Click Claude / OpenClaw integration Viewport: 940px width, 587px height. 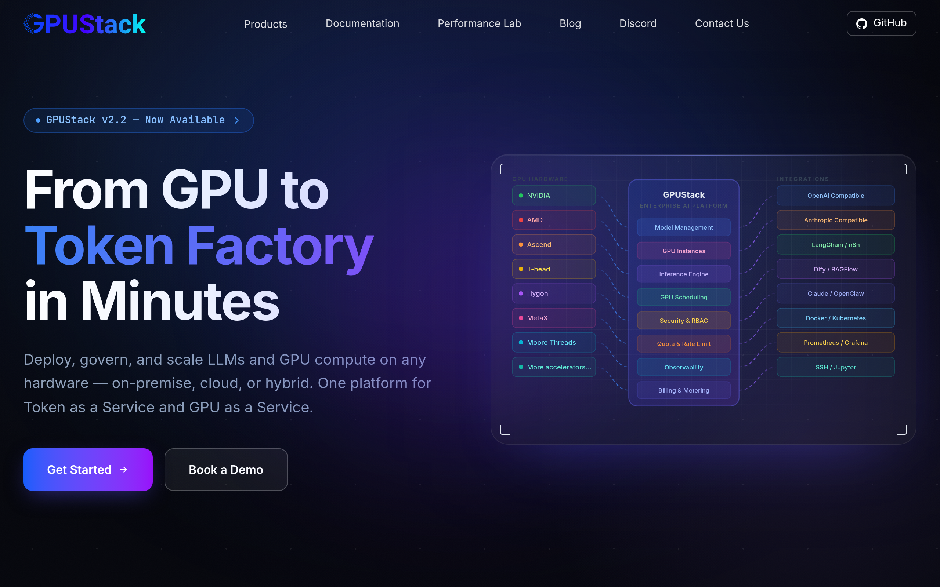coord(835,293)
